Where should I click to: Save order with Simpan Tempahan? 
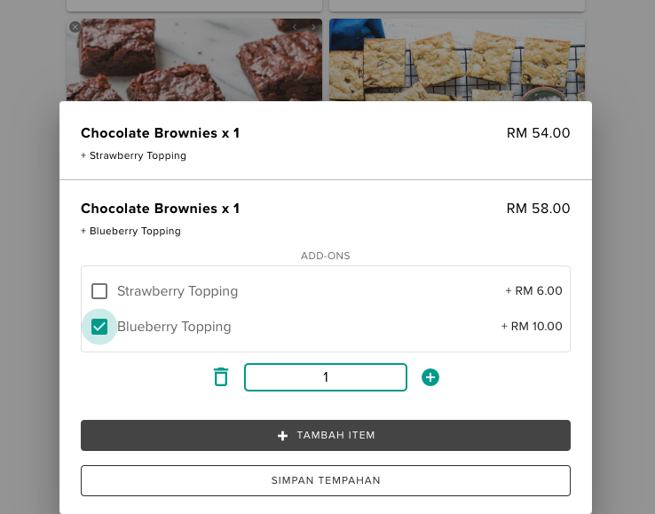tap(325, 480)
